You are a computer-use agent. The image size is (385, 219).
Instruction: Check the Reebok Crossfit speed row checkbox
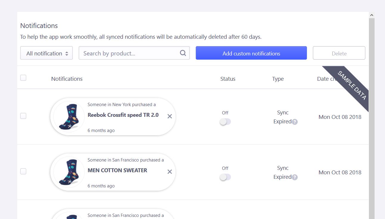23,116
